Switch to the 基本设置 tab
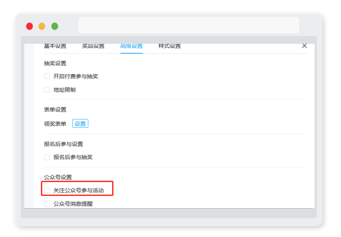Viewport: 341px width, 237px height. pos(55,46)
